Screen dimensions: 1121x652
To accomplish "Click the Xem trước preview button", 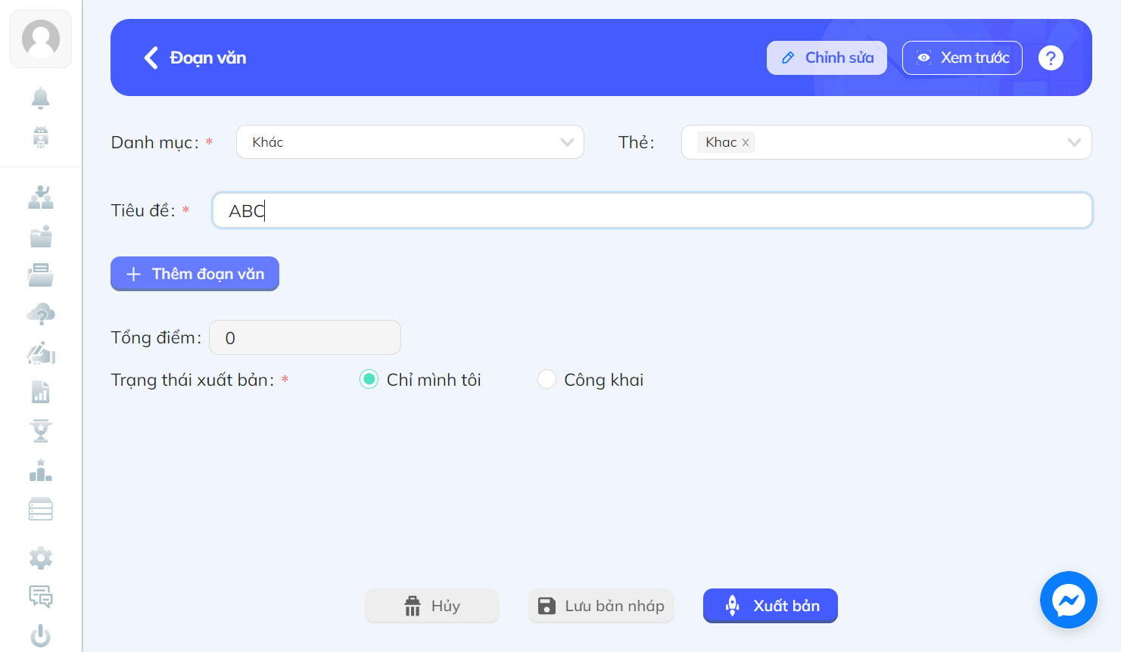I will (x=962, y=57).
